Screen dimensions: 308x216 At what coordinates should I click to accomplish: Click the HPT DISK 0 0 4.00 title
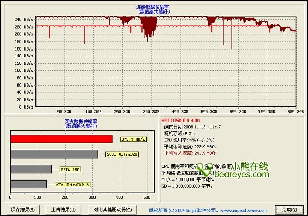point(181,121)
